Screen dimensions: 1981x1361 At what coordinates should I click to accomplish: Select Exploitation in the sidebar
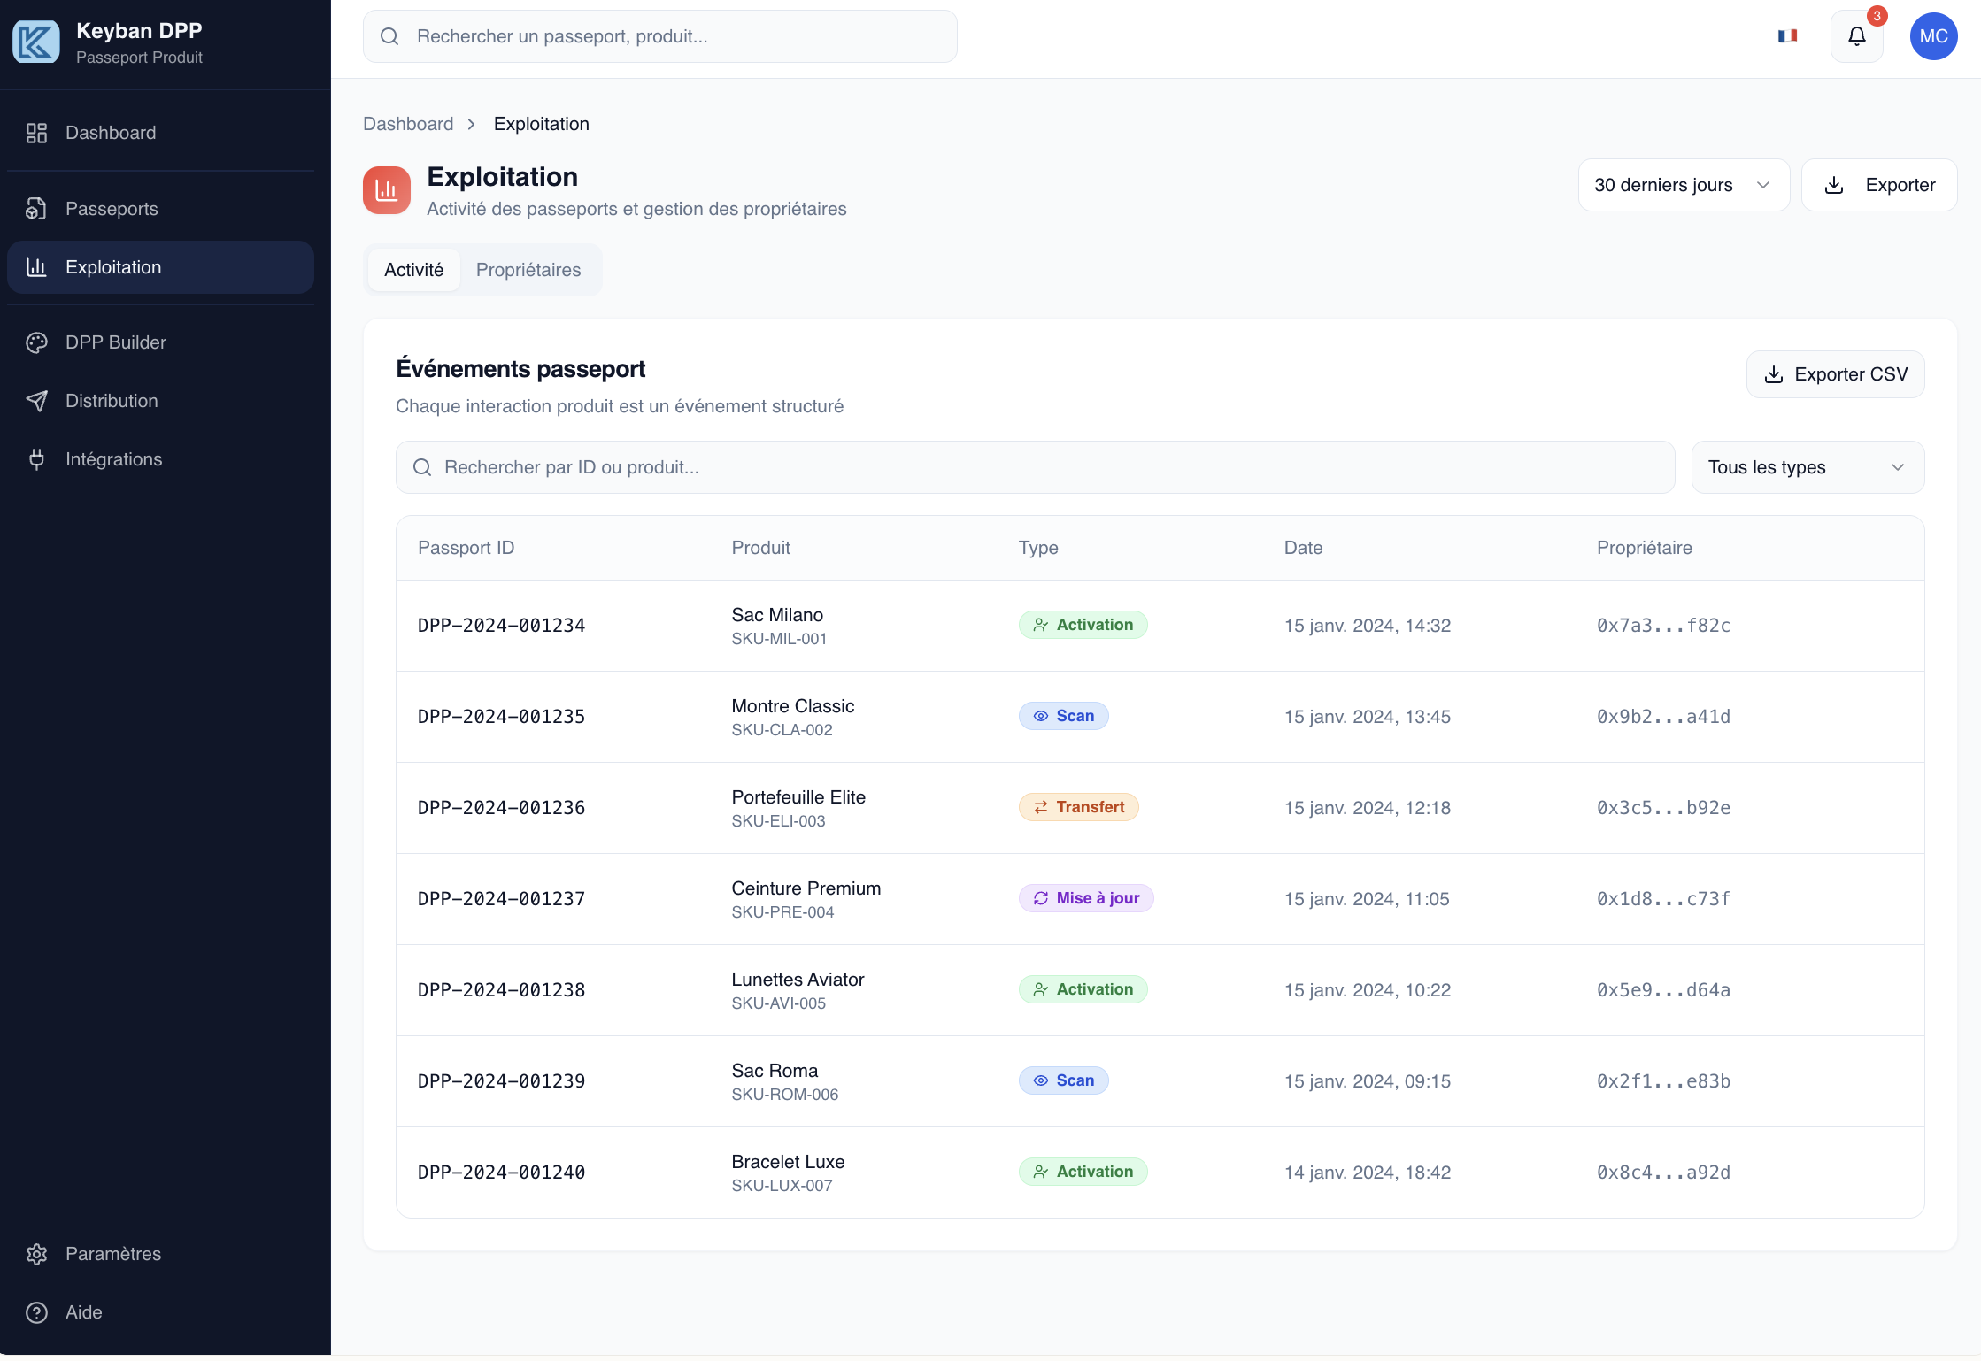tap(160, 267)
